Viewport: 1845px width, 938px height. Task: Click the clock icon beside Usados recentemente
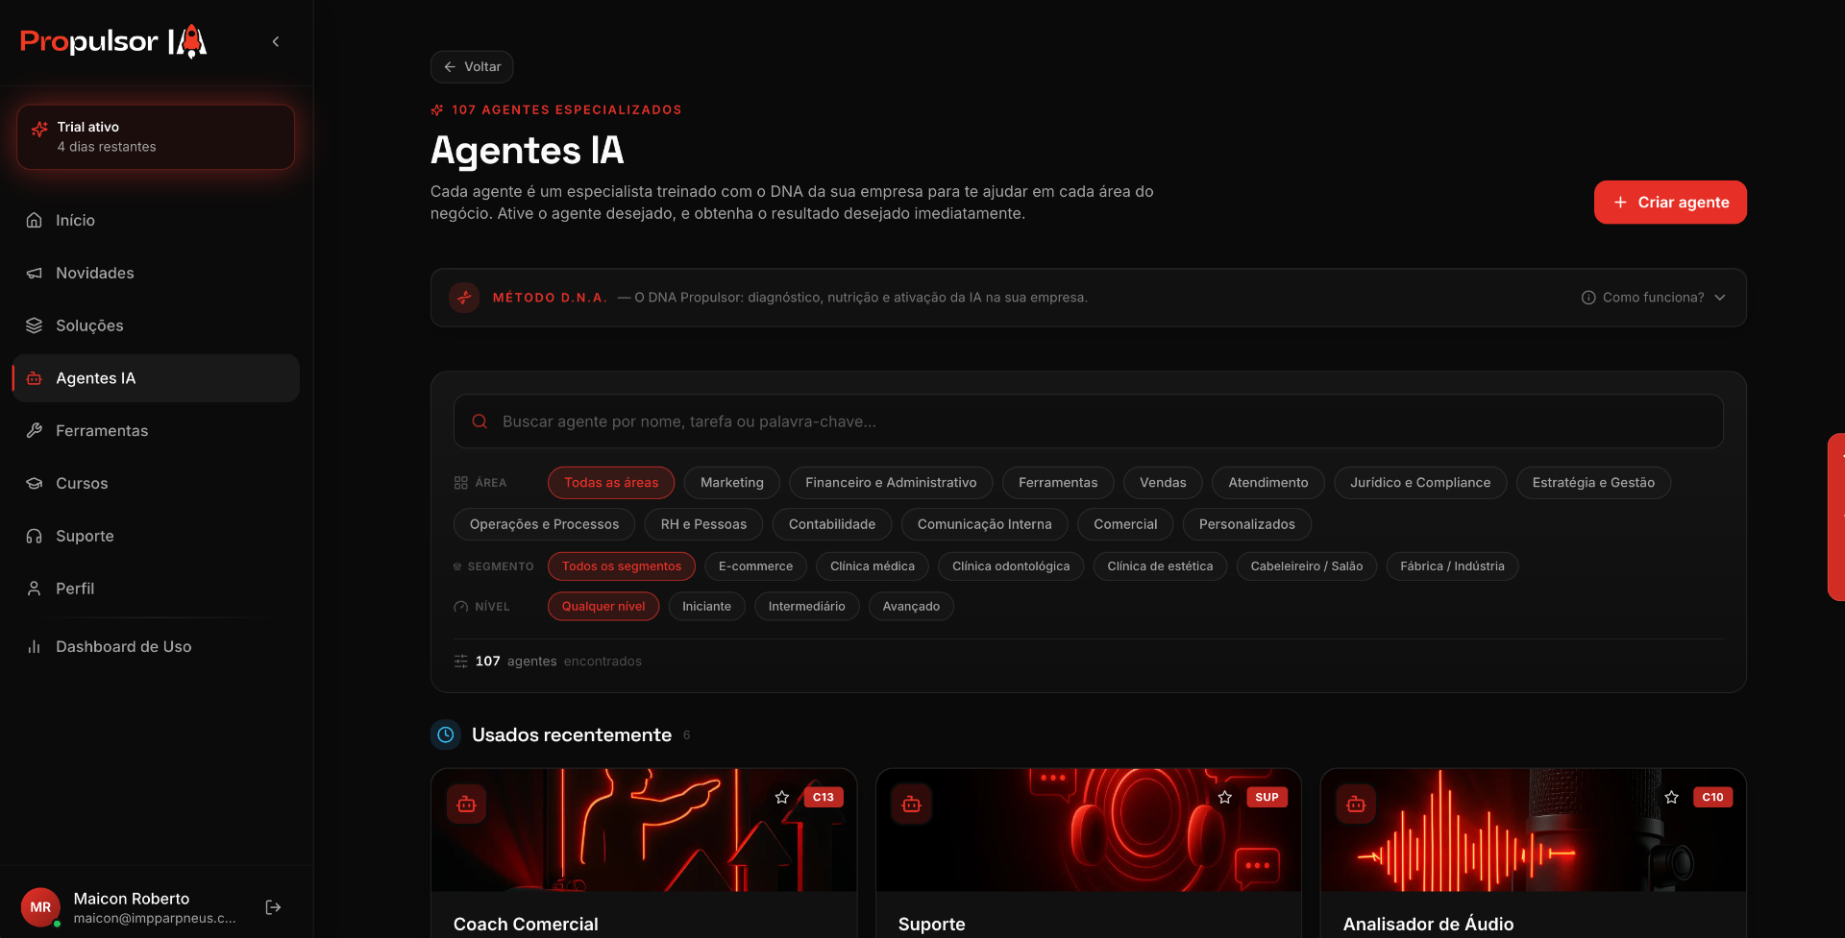(446, 734)
